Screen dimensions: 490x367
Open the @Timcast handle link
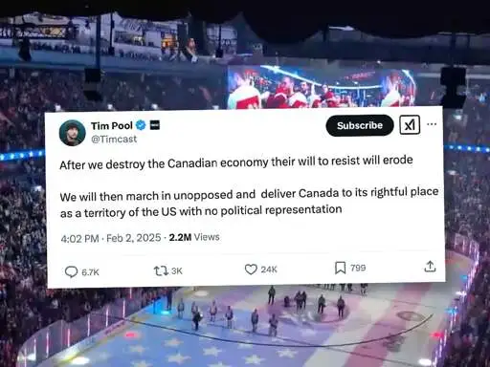[x=114, y=140]
